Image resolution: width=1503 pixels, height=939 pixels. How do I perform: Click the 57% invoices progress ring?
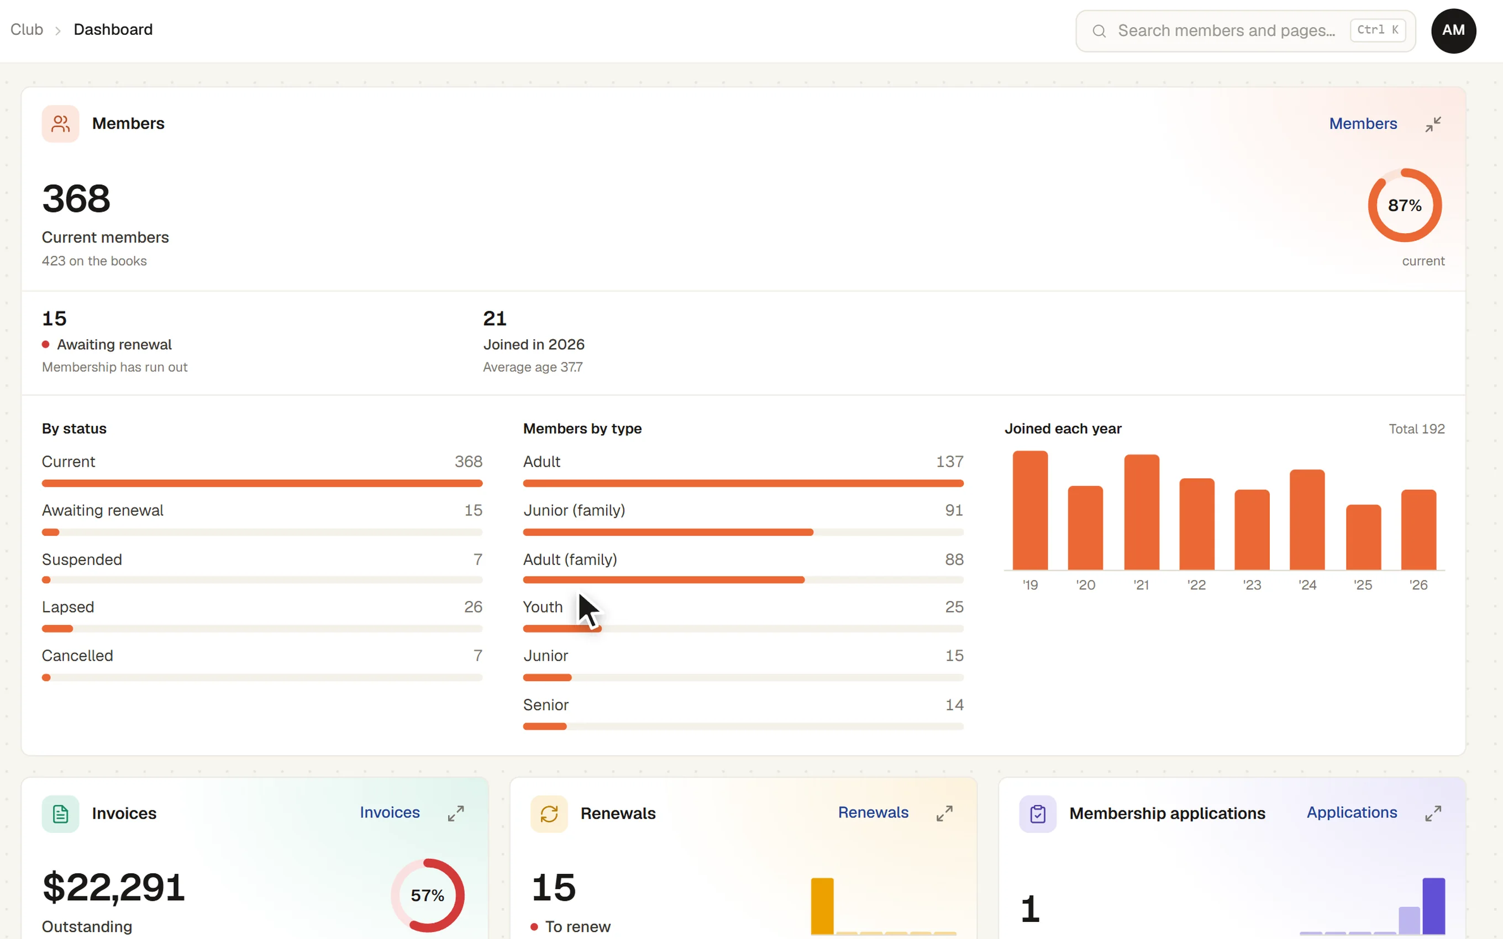point(427,895)
